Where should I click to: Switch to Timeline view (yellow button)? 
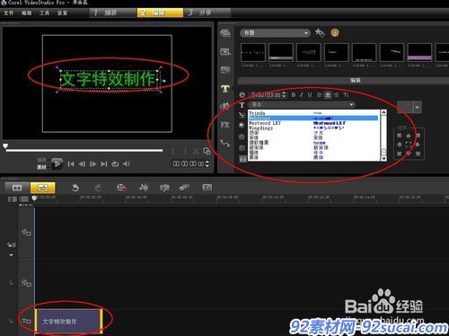(x=43, y=188)
